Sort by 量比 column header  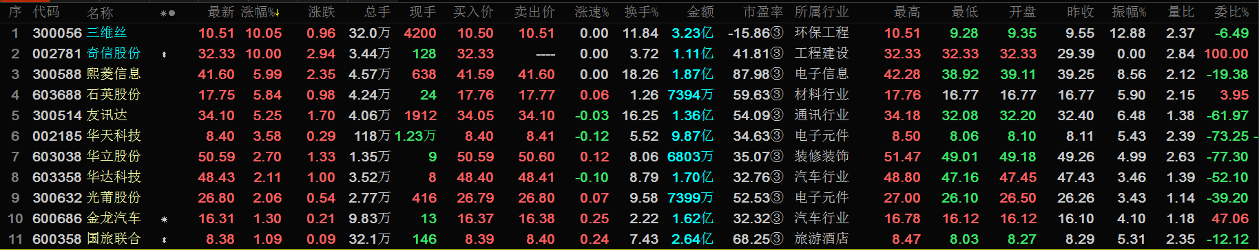coord(1181,12)
